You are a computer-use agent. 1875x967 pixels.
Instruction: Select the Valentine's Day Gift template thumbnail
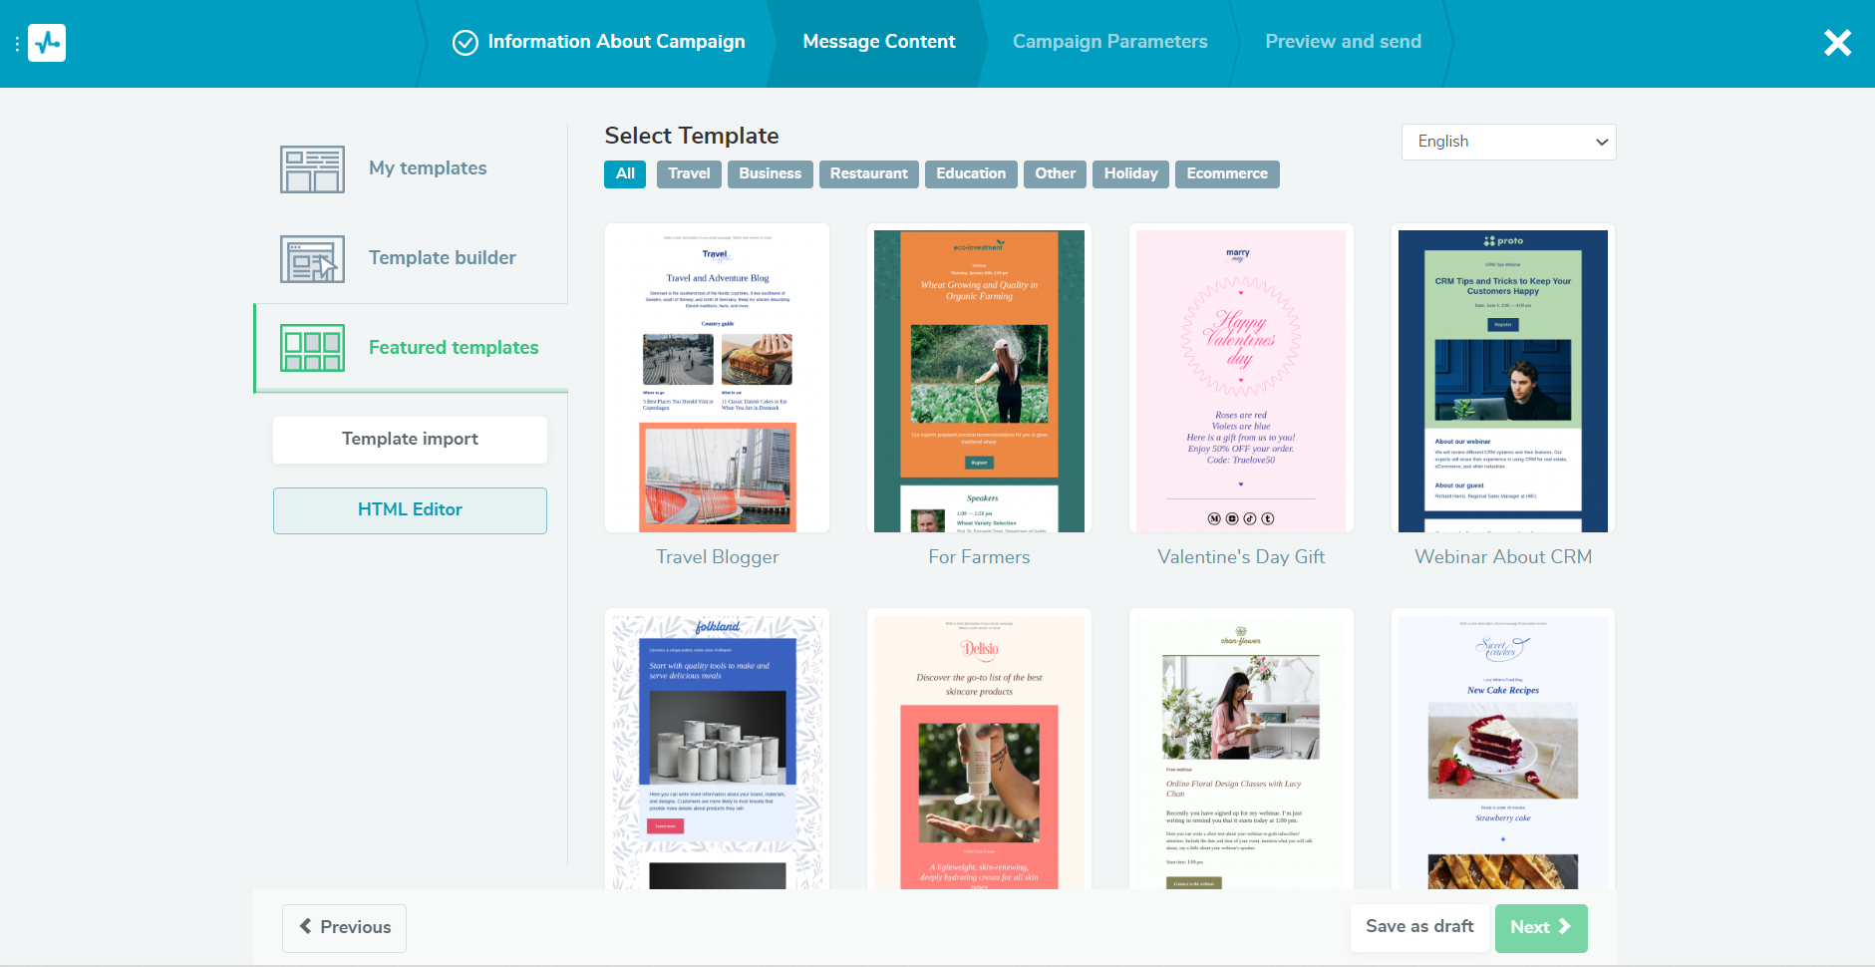point(1240,380)
